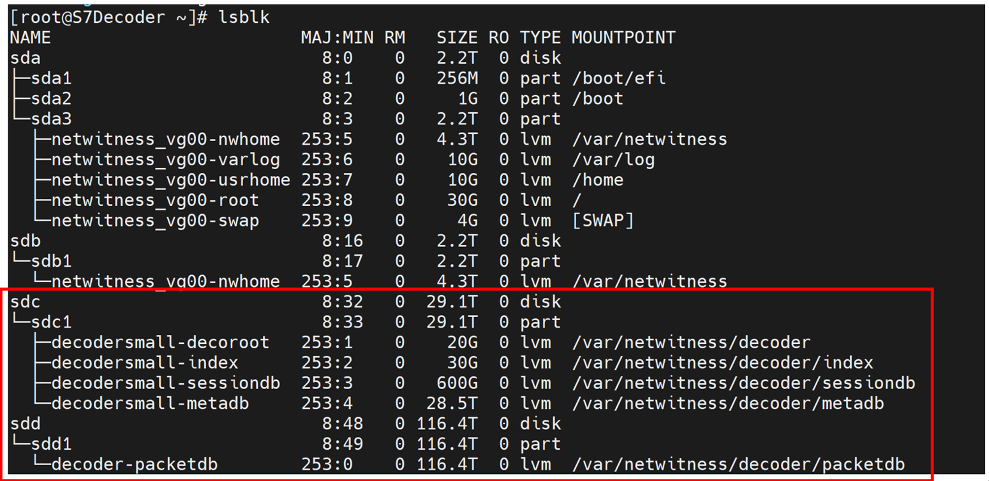Viewport: 989px width, 481px height.
Task: Select the lsblk command text
Action: (244, 18)
